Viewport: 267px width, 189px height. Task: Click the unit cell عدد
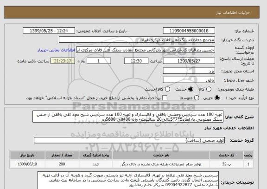coord(95,164)
